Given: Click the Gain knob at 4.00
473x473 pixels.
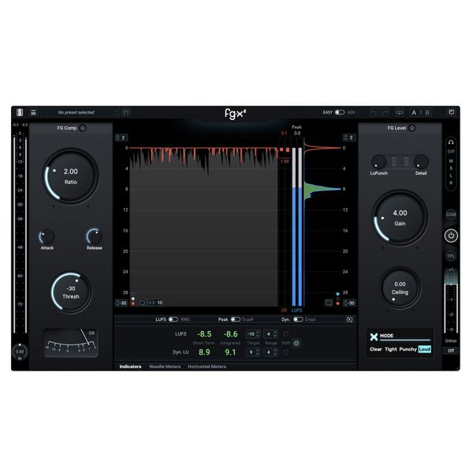Looking at the screenshot, I should (x=400, y=218).
